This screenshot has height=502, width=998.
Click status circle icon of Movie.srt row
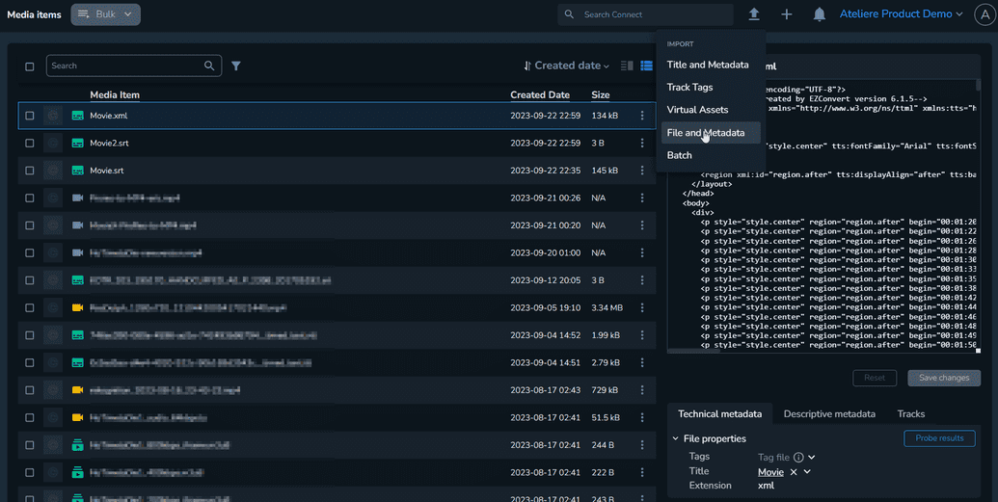pos(53,171)
